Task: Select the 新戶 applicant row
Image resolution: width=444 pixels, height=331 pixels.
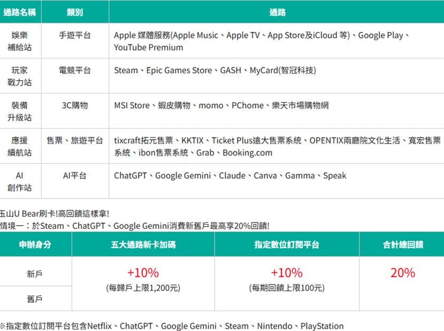Action: (35, 274)
